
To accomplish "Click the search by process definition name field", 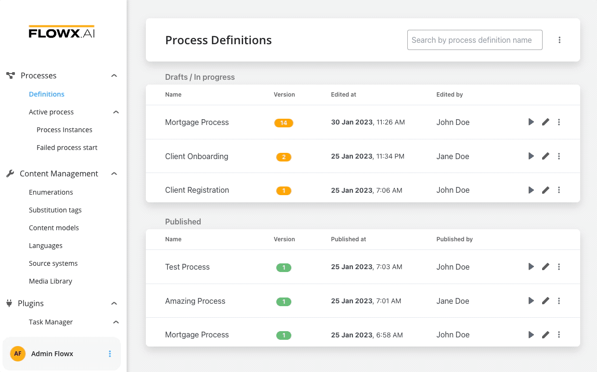I will tap(474, 40).
